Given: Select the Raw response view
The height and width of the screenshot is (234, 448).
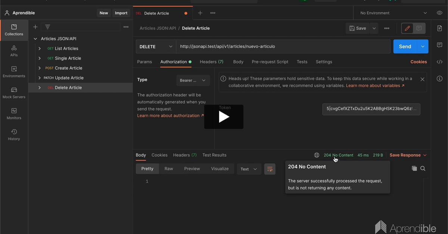Looking at the screenshot, I should pos(169,169).
